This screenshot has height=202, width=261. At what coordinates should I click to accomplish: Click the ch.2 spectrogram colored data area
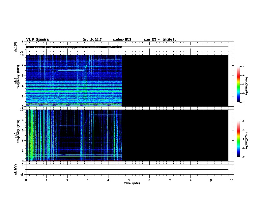pyautogui.click(x=74, y=135)
